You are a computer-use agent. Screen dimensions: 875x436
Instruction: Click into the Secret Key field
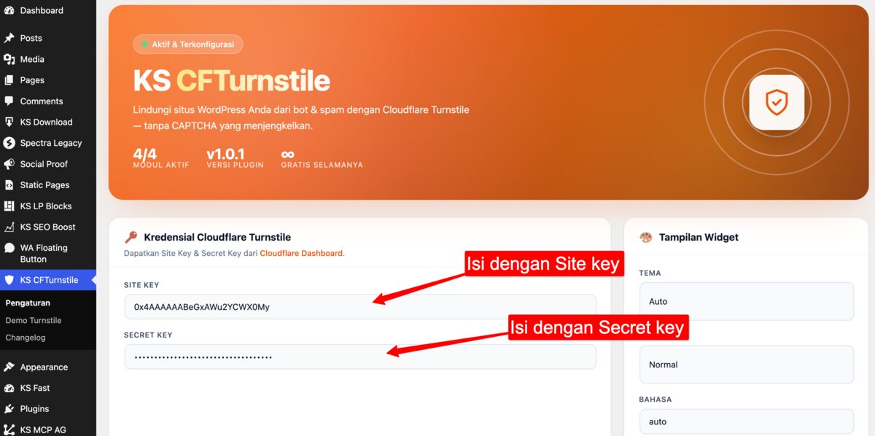tap(360, 357)
